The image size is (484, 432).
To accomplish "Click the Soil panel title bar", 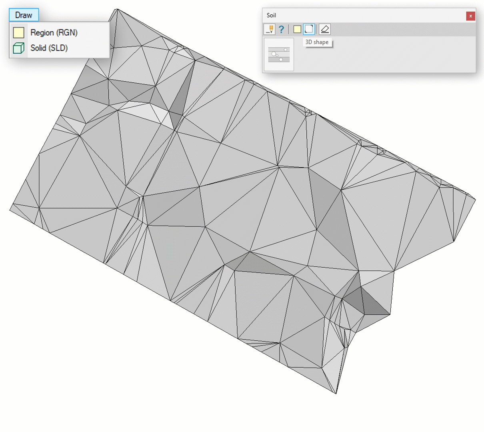I will click(x=360, y=16).
